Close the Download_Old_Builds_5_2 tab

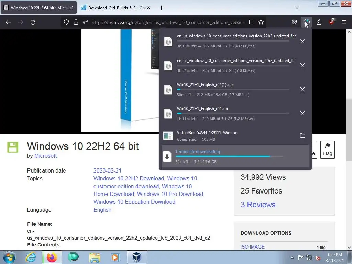pos(148,8)
